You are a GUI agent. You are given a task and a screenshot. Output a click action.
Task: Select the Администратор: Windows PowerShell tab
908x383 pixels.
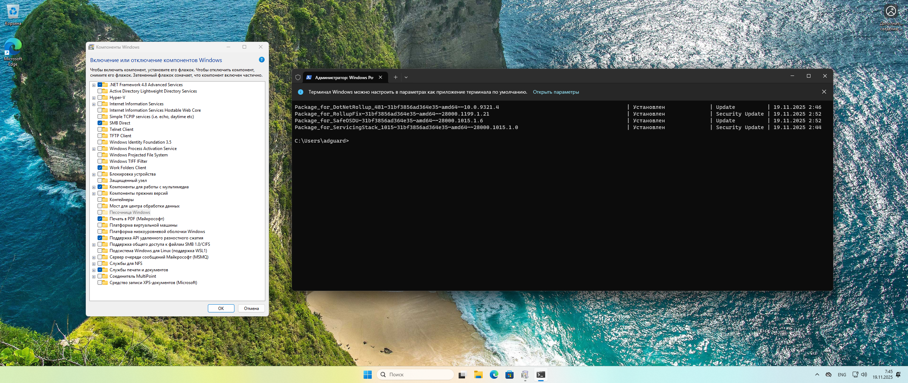point(343,77)
